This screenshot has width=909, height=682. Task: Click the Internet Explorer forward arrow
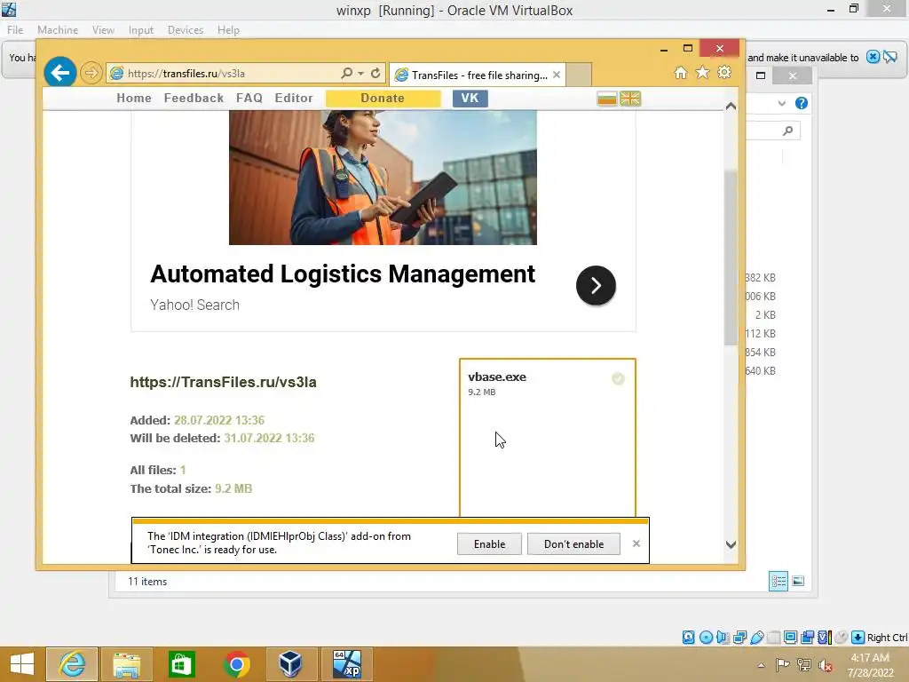91,73
